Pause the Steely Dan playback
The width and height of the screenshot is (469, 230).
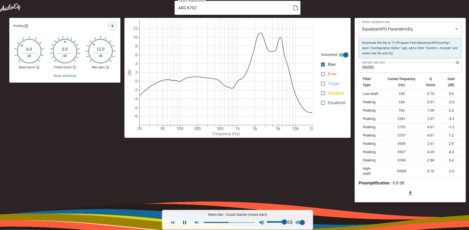click(185, 222)
